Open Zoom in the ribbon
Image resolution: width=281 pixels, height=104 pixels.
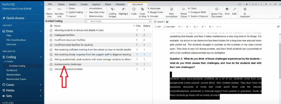[71, 9]
